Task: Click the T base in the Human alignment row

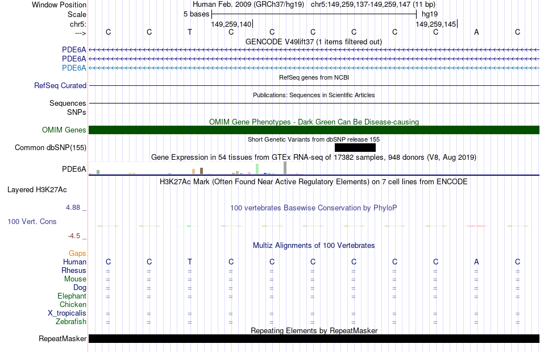Action: coord(190,262)
